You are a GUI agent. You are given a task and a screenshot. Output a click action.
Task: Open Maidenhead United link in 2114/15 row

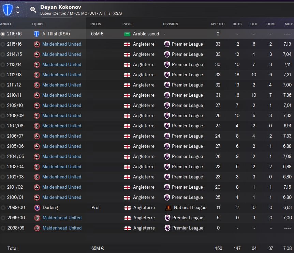62,54
